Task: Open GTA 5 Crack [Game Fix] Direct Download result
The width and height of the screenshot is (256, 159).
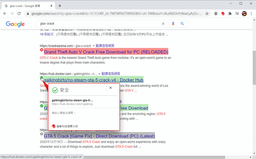Action: tap(99, 136)
